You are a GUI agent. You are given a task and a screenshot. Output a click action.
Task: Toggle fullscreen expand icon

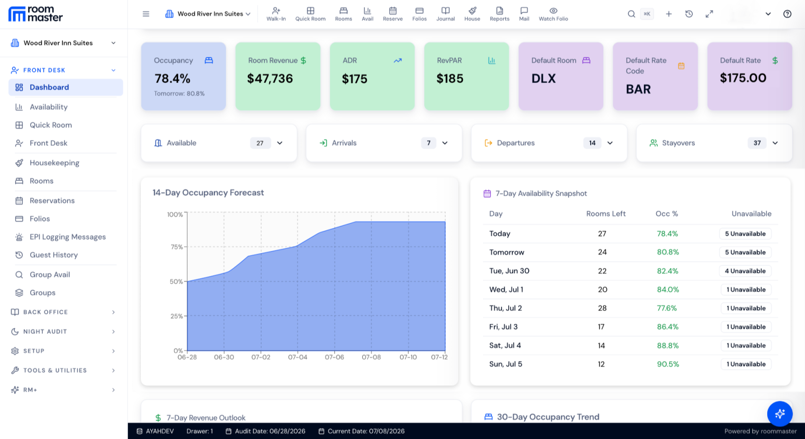pyautogui.click(x=709, y=14)
